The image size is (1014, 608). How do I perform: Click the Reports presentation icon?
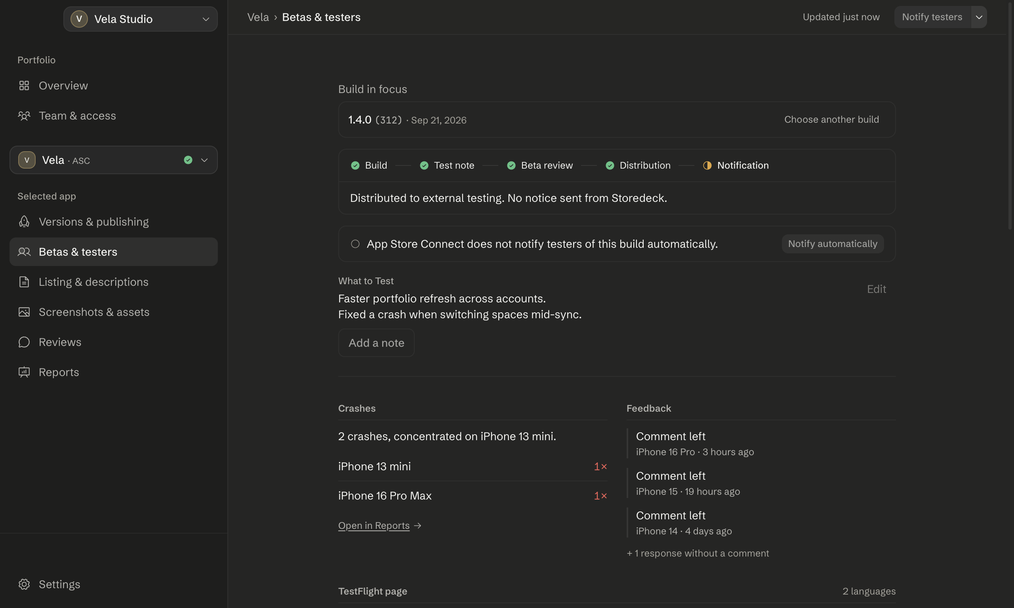[x=24, y=372]
